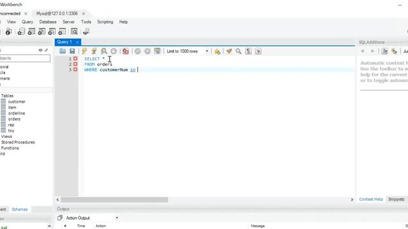
Task: Select the Views node
Action: [x=6, y=136]
